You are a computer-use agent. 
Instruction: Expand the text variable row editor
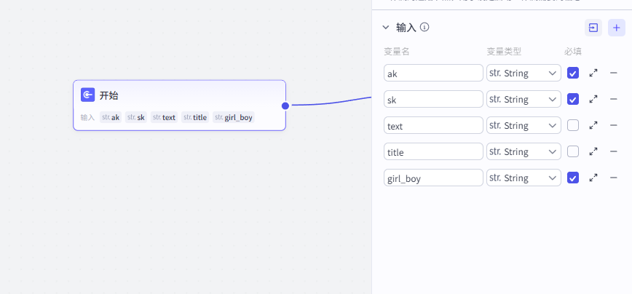click(x=593, y=125)
